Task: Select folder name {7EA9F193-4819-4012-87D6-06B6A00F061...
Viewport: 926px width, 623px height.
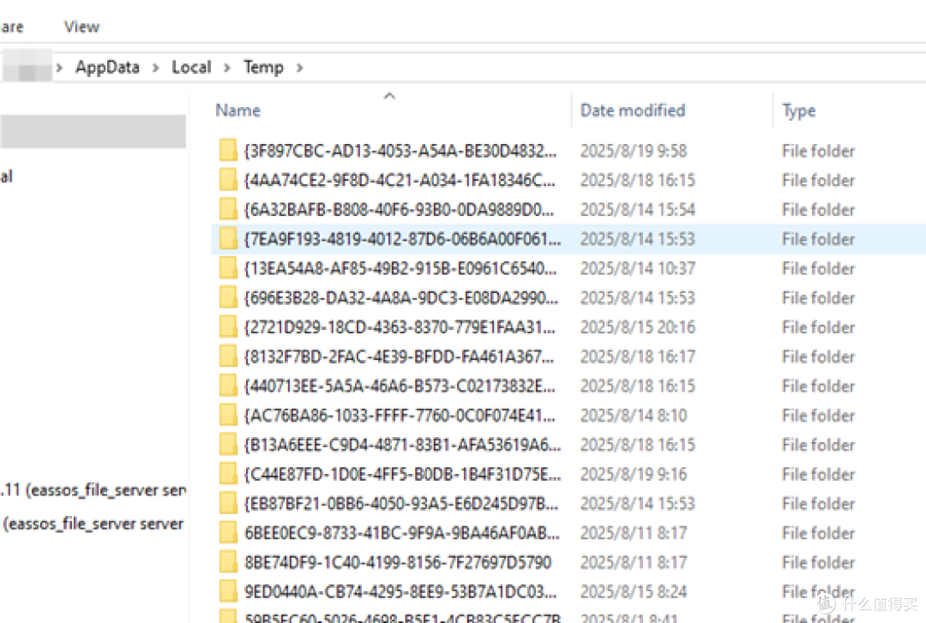Action: click(x=403, y=239)
